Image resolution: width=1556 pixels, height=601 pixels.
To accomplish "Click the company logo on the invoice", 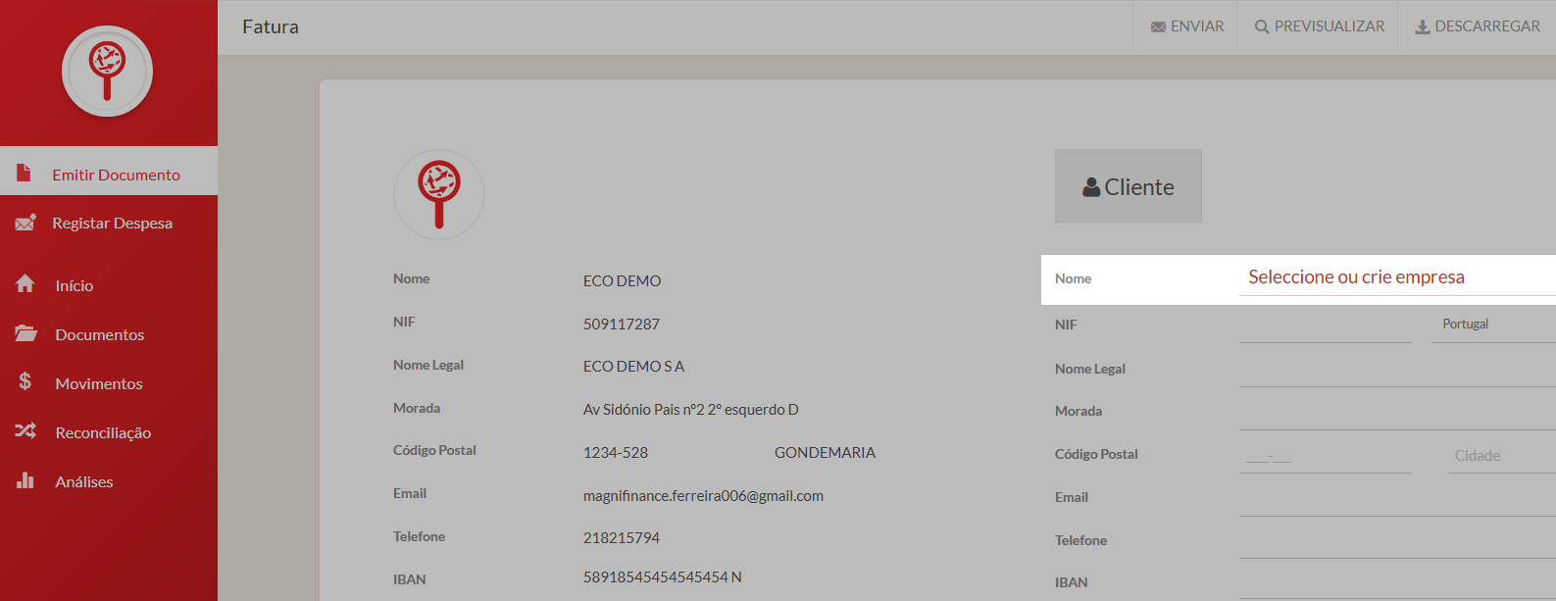I will (x=438, y=194).
